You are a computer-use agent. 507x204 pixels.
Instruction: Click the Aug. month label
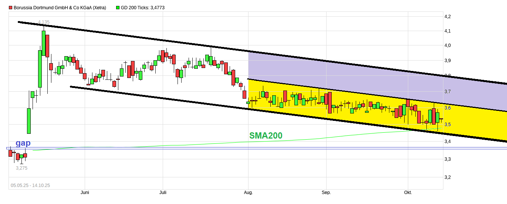(249, 193)
